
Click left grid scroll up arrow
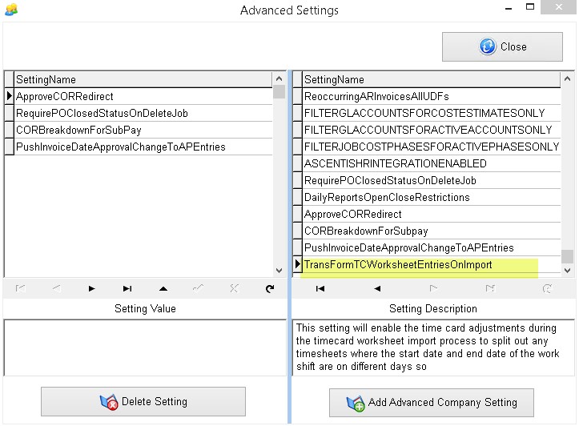(279, 78)
